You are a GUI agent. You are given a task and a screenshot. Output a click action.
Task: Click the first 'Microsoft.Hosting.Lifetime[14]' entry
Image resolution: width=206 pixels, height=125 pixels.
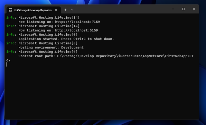pos(49,18)
